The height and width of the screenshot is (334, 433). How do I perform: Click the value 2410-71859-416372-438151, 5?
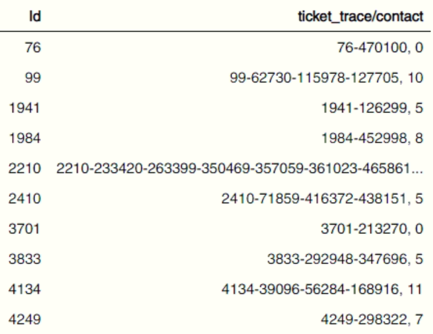pyautogui.click(x=322, y=198)
